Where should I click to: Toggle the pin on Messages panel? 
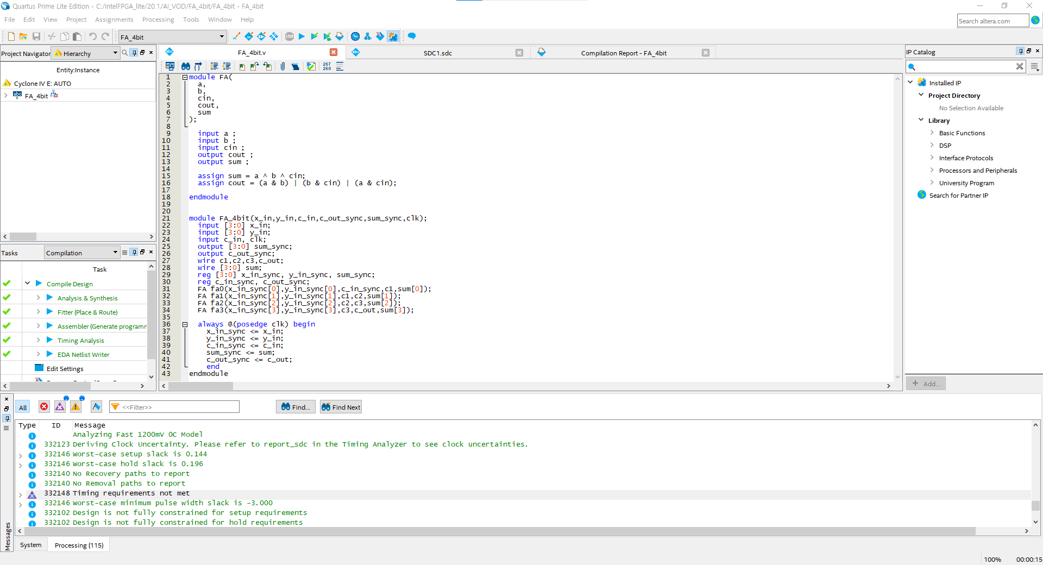[7, 418]
